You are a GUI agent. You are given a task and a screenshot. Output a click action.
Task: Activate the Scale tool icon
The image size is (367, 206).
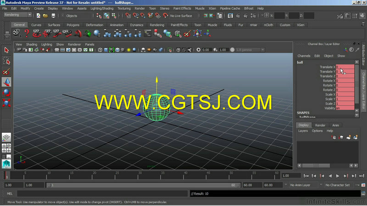[x=6, y=103]
